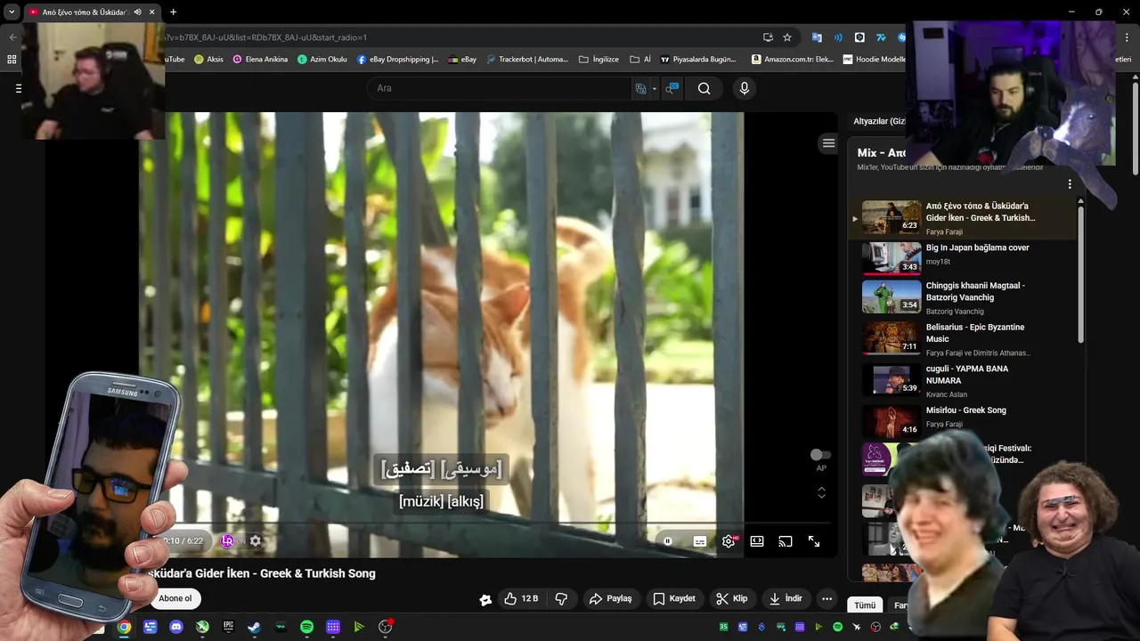Viewport: 1140px width, 641px height.
Task: Dislike the video with thumbs down
Action: (x=561, y=598)
